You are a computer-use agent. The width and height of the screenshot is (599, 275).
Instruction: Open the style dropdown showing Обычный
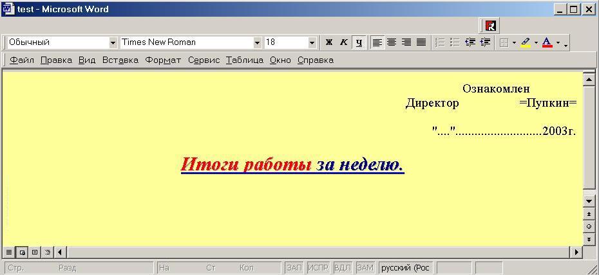(x=113, y=42)
